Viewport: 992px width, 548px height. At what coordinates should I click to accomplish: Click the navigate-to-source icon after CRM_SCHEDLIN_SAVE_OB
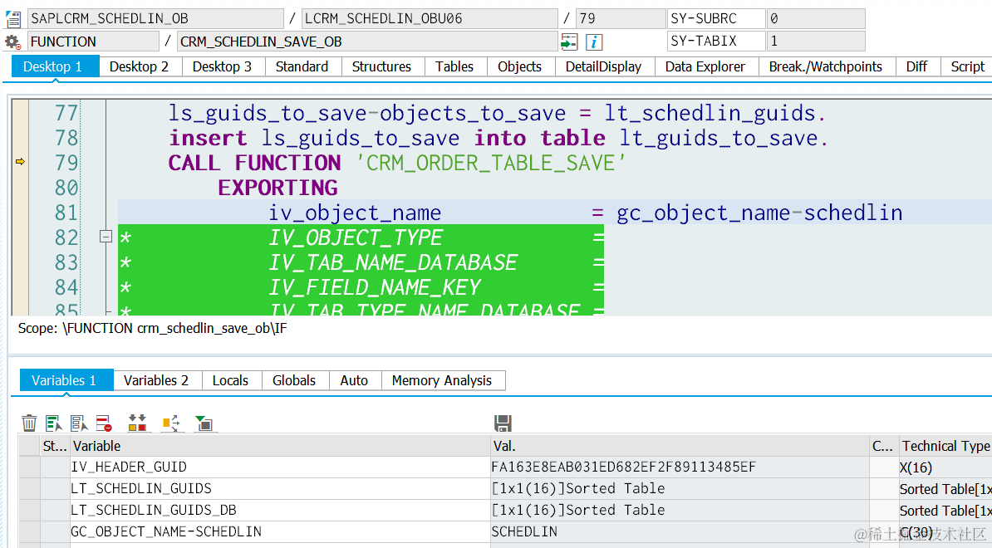tap(569, 42)
